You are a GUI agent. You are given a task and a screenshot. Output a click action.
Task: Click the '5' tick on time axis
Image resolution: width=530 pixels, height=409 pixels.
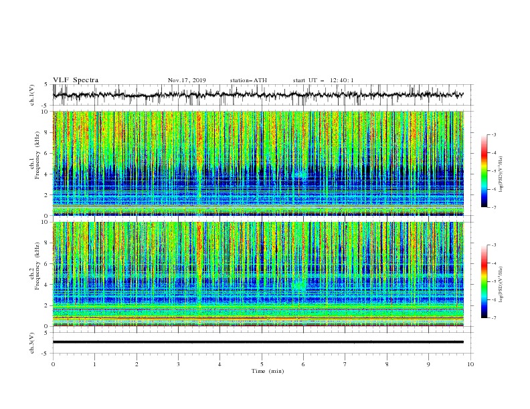tap(262, 364)
